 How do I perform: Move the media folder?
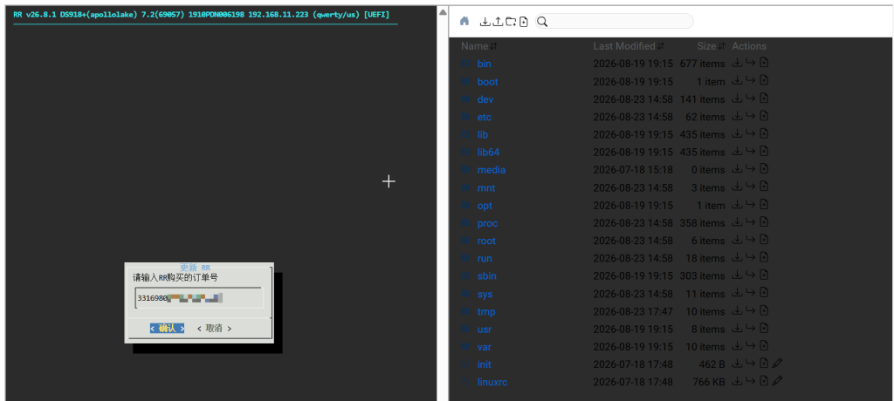[x=750, y=168]
